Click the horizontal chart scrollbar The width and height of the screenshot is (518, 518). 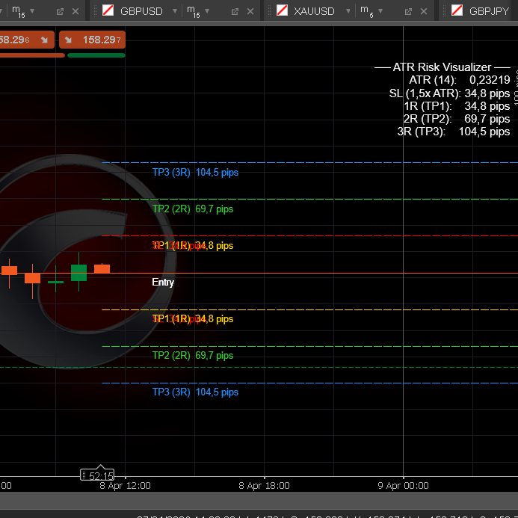point(259,500)
